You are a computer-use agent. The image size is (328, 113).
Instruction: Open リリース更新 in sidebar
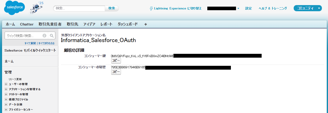pos(15,79)
